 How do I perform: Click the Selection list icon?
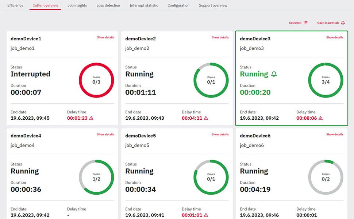(305, 23)
